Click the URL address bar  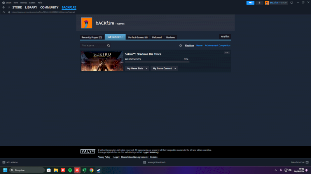(x=43, y=12)
